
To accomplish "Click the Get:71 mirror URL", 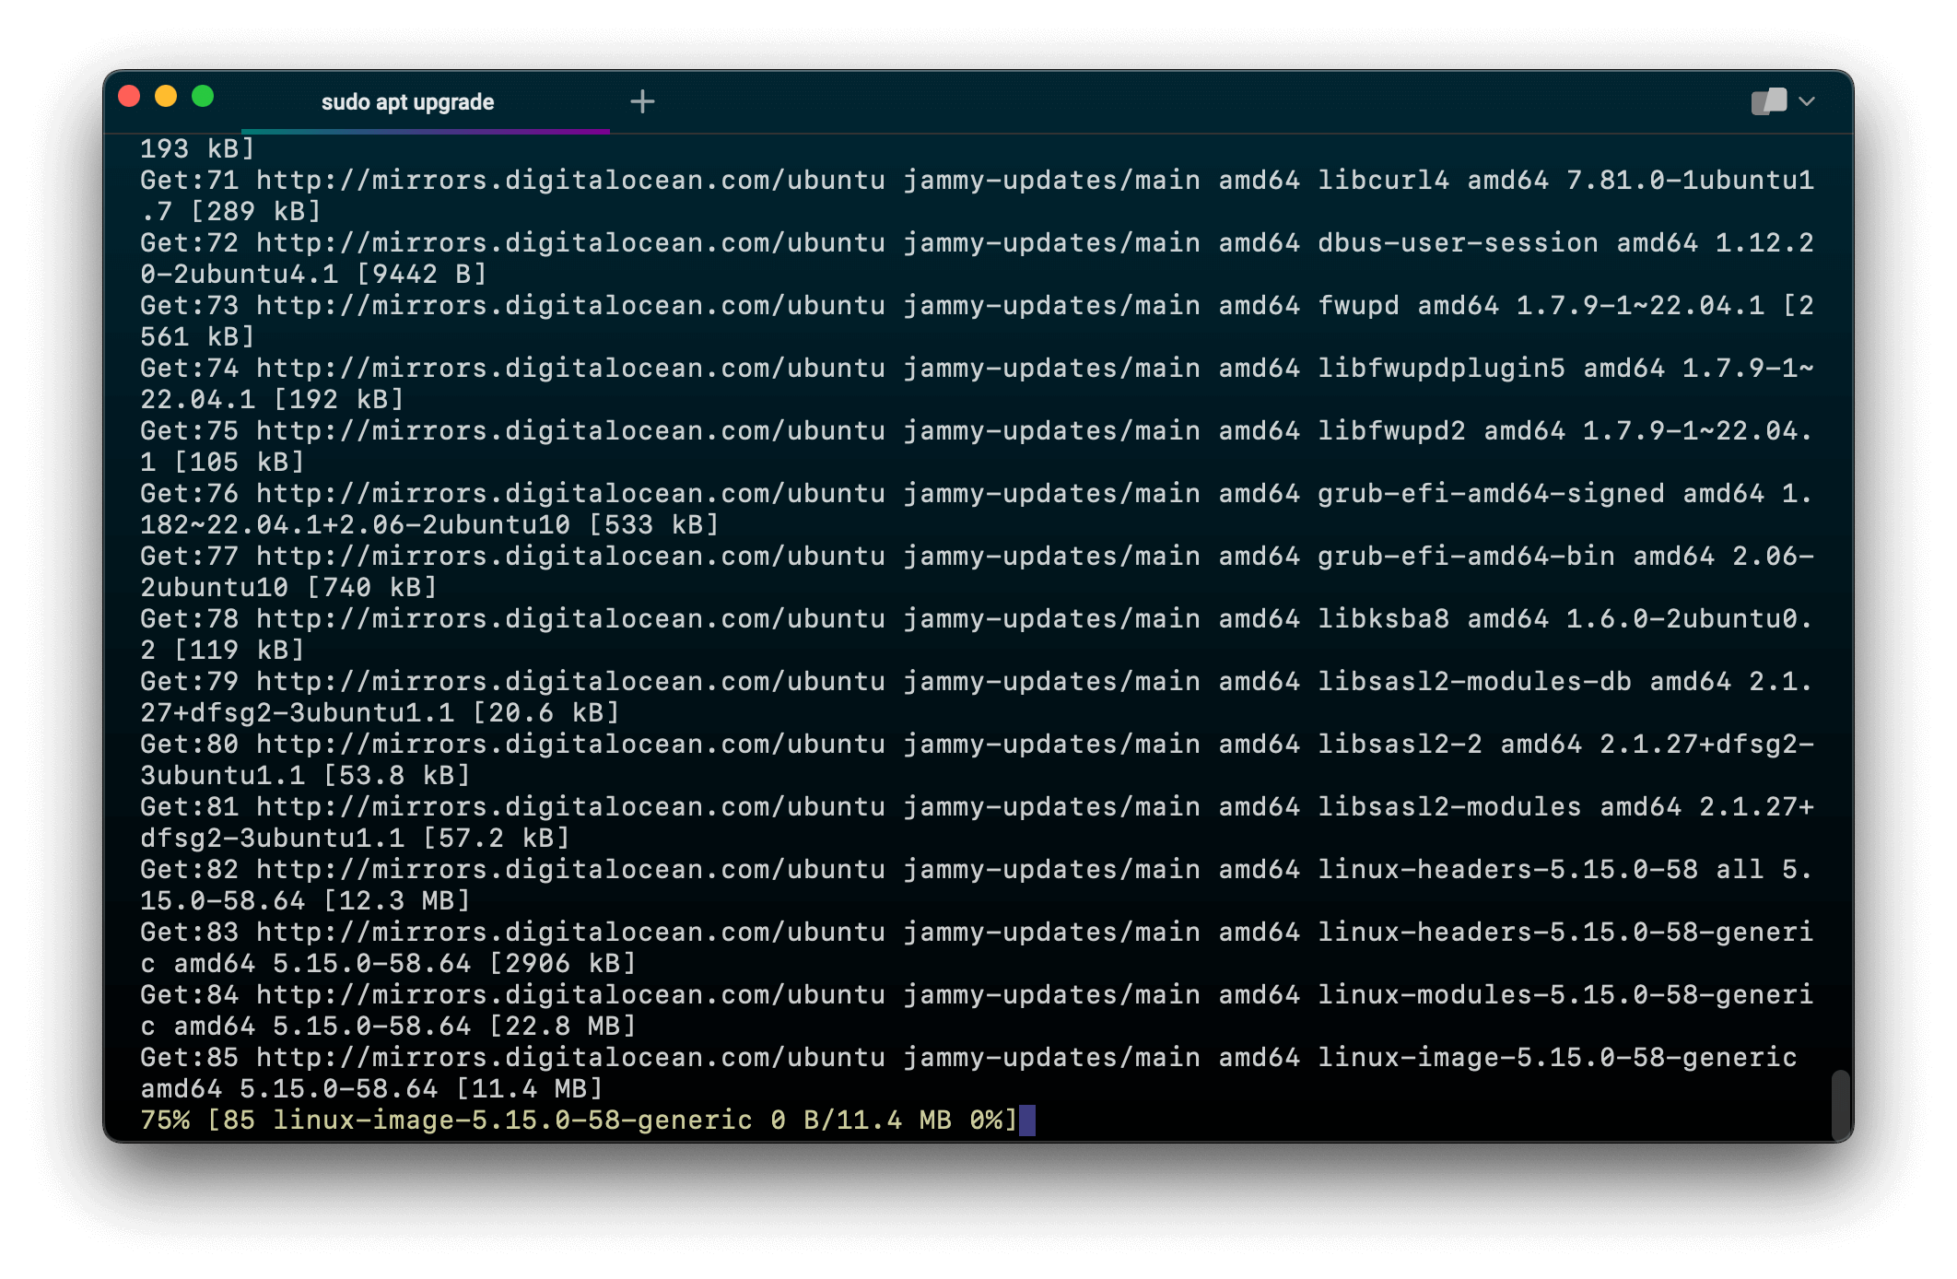I will tap(570, 181).
